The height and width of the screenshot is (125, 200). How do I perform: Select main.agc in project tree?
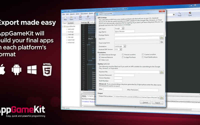[x=71, y=34]
